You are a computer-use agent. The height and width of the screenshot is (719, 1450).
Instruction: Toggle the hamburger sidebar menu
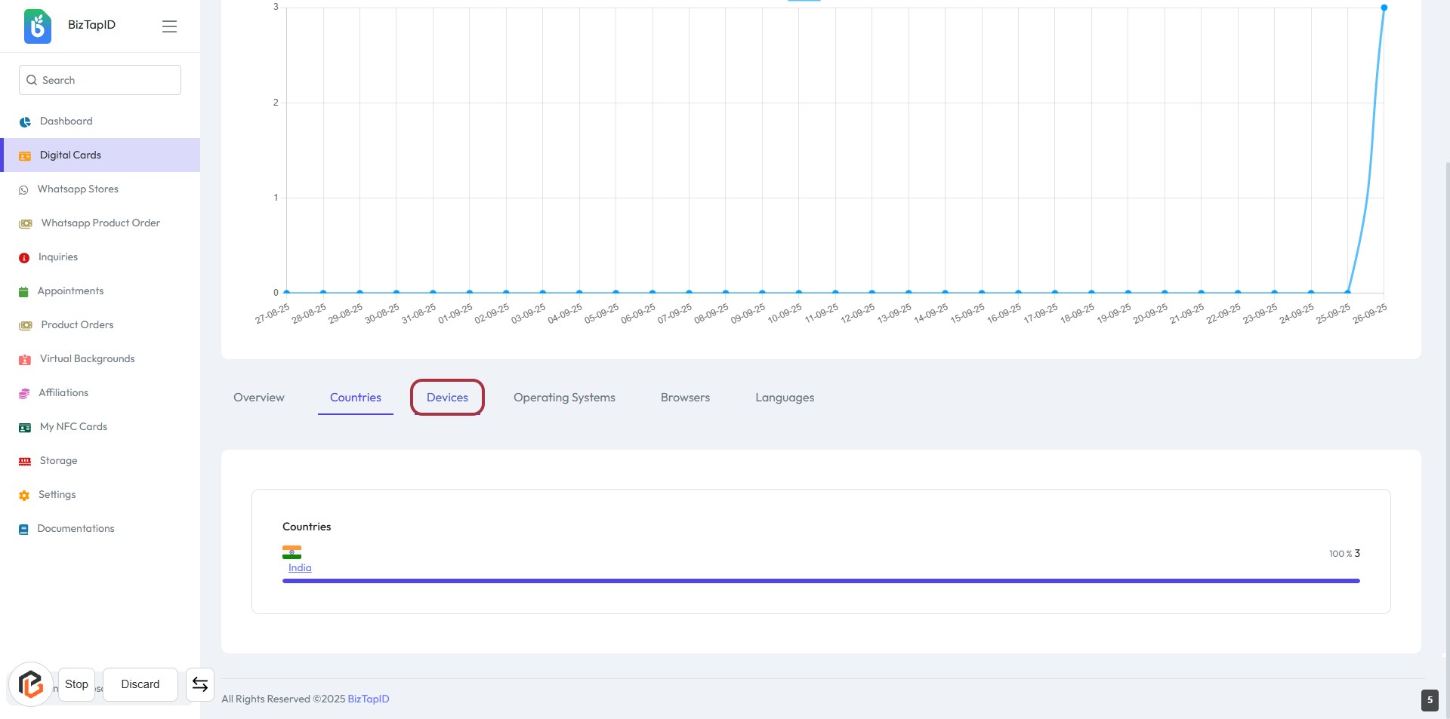pyautogui.click(x=169, y=26)
